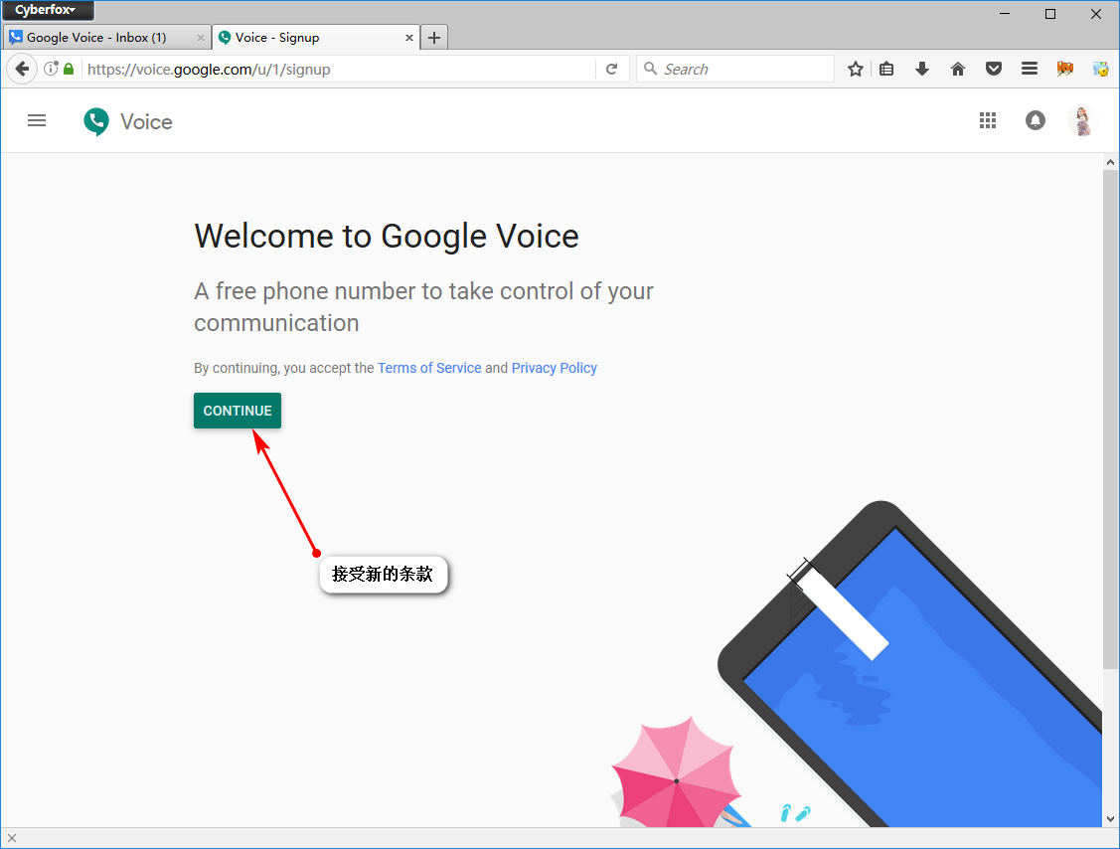Open the browser hamburger menu in toolbar
This screenshot has height=849, width=1120.
1030,70
